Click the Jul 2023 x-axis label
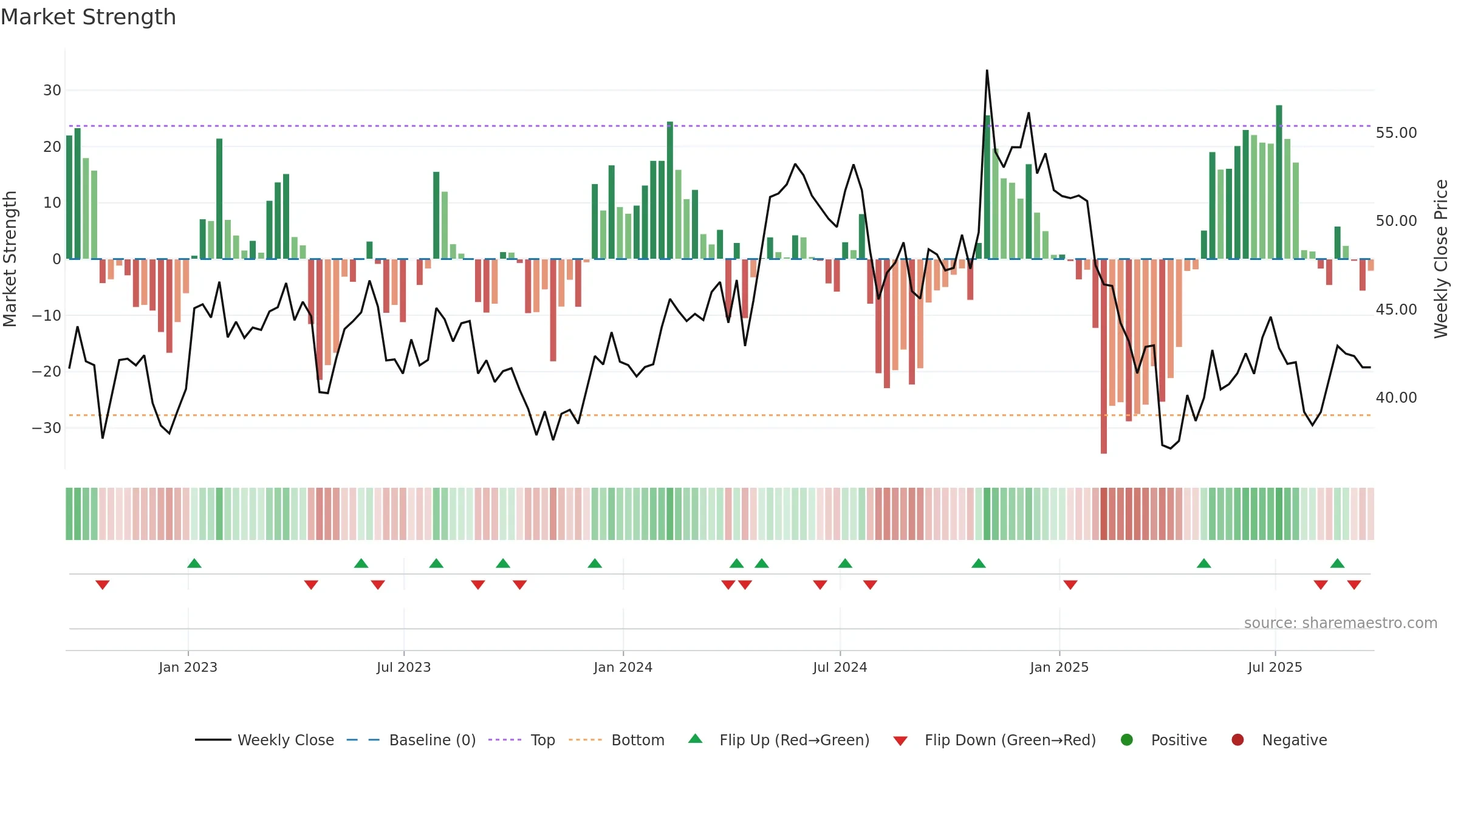Viewport: 1458px width, 820px height. point(403,667)
